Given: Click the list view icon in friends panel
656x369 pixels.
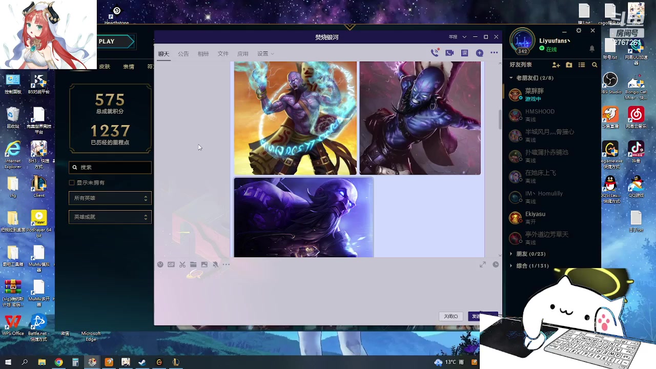Looking at the screenshot, I should 582,65.
